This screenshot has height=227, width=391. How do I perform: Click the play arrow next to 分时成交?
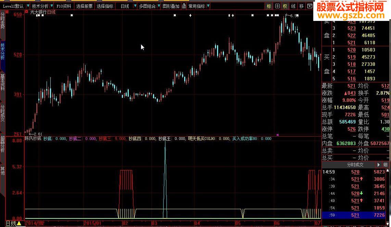point(378,165)
